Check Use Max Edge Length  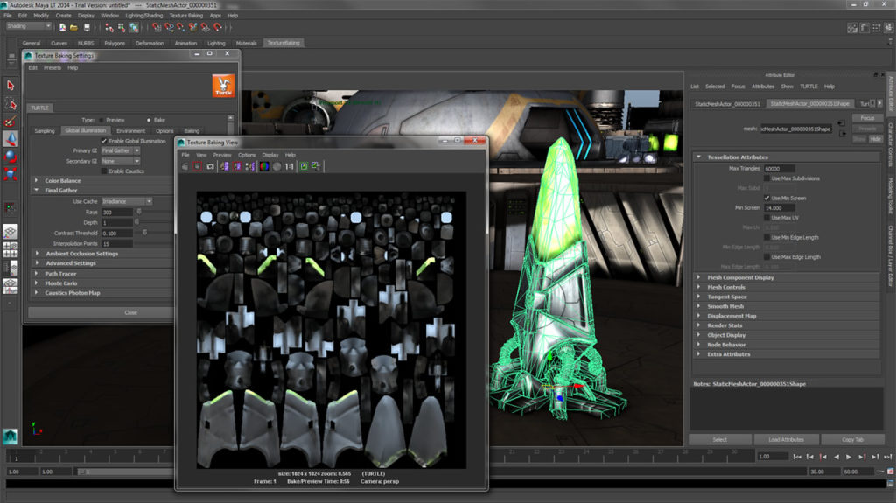click(x=766, y=257)
